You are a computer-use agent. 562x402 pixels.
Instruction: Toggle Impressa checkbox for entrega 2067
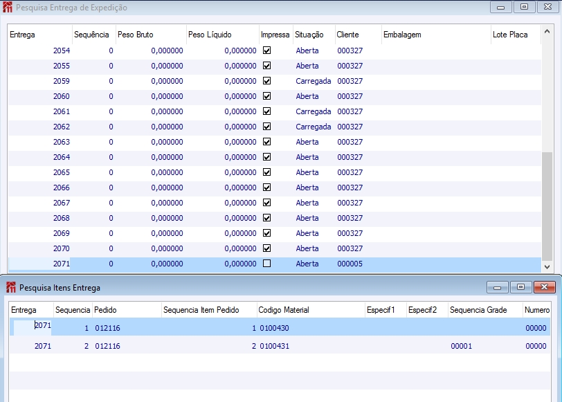tap(266, 203)
